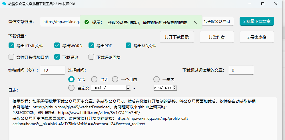Toggle 导出HTML文件 checkbox
Viewport: 285px width, 140px height.
pyautogui.click(x=11, y=46)
